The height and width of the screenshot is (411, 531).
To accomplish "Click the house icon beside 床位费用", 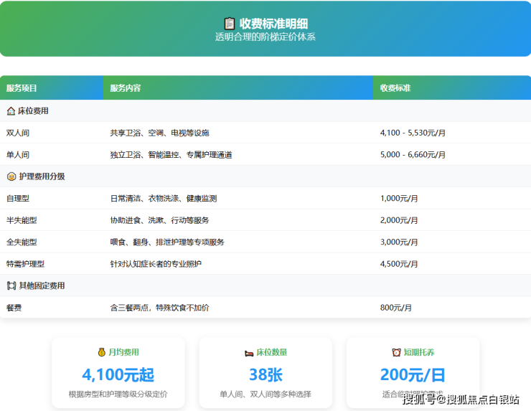I will [x=11, y=111].
